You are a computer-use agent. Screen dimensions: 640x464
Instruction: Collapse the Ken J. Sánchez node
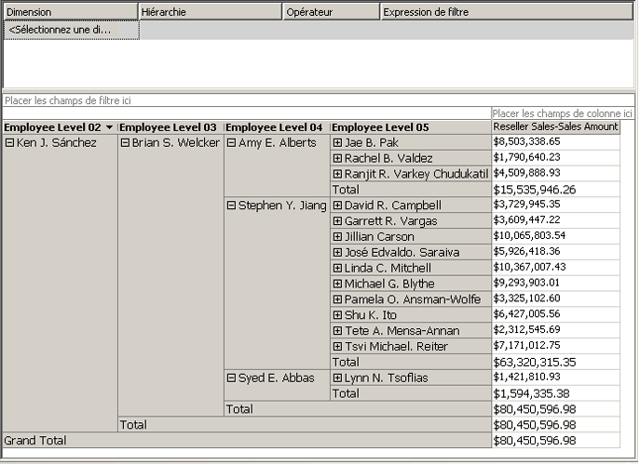click(9, 143)
